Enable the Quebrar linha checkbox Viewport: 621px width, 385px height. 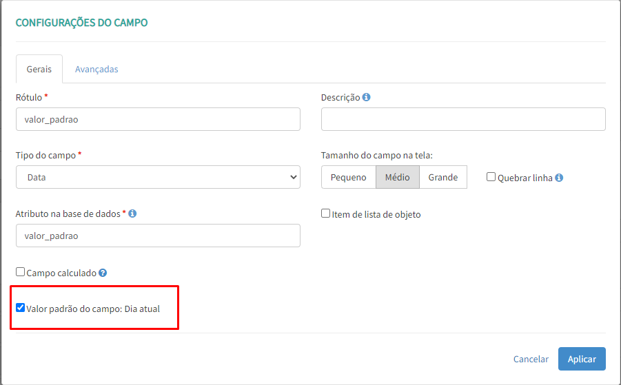point(491,177)
